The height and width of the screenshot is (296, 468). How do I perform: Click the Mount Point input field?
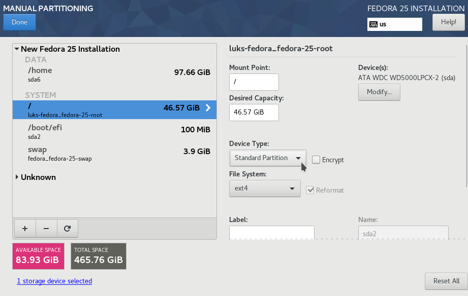254,82
